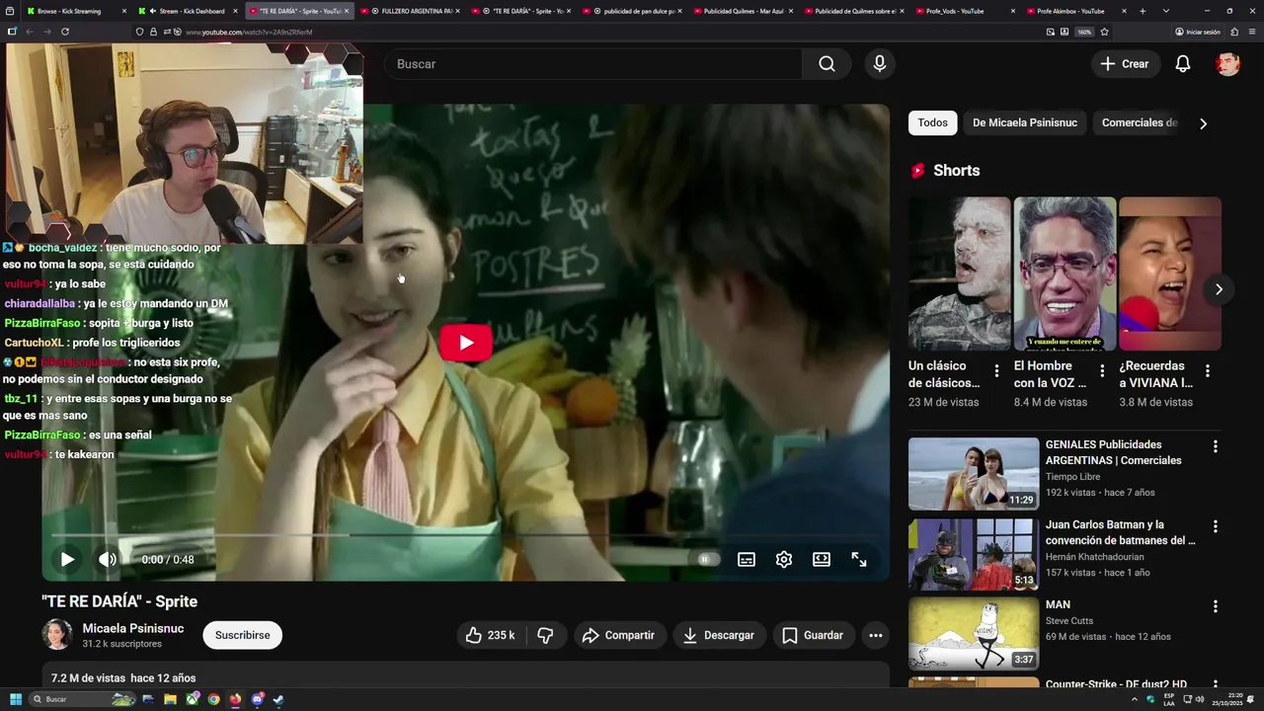The width and height of the screenshot is (1264, 711).
Task: Toggle the autoplay switch in the player
Action: pos(703,559)
